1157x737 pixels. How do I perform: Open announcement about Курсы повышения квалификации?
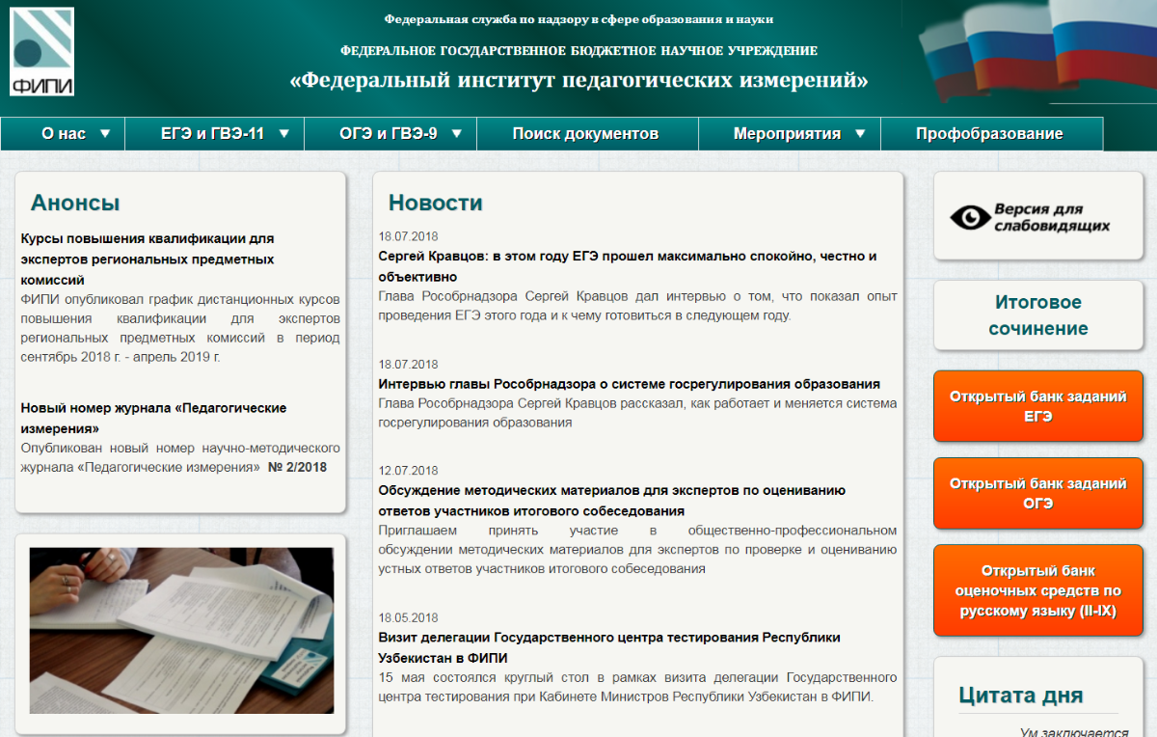pyautogui.click(x=148, y=259)
